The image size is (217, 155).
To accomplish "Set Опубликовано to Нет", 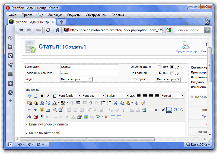I will (159, 67).
